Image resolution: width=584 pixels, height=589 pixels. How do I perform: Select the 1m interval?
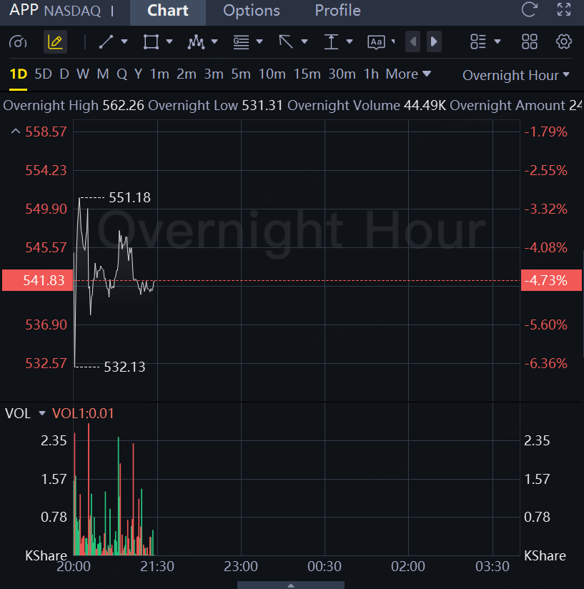tap(159, 74)
